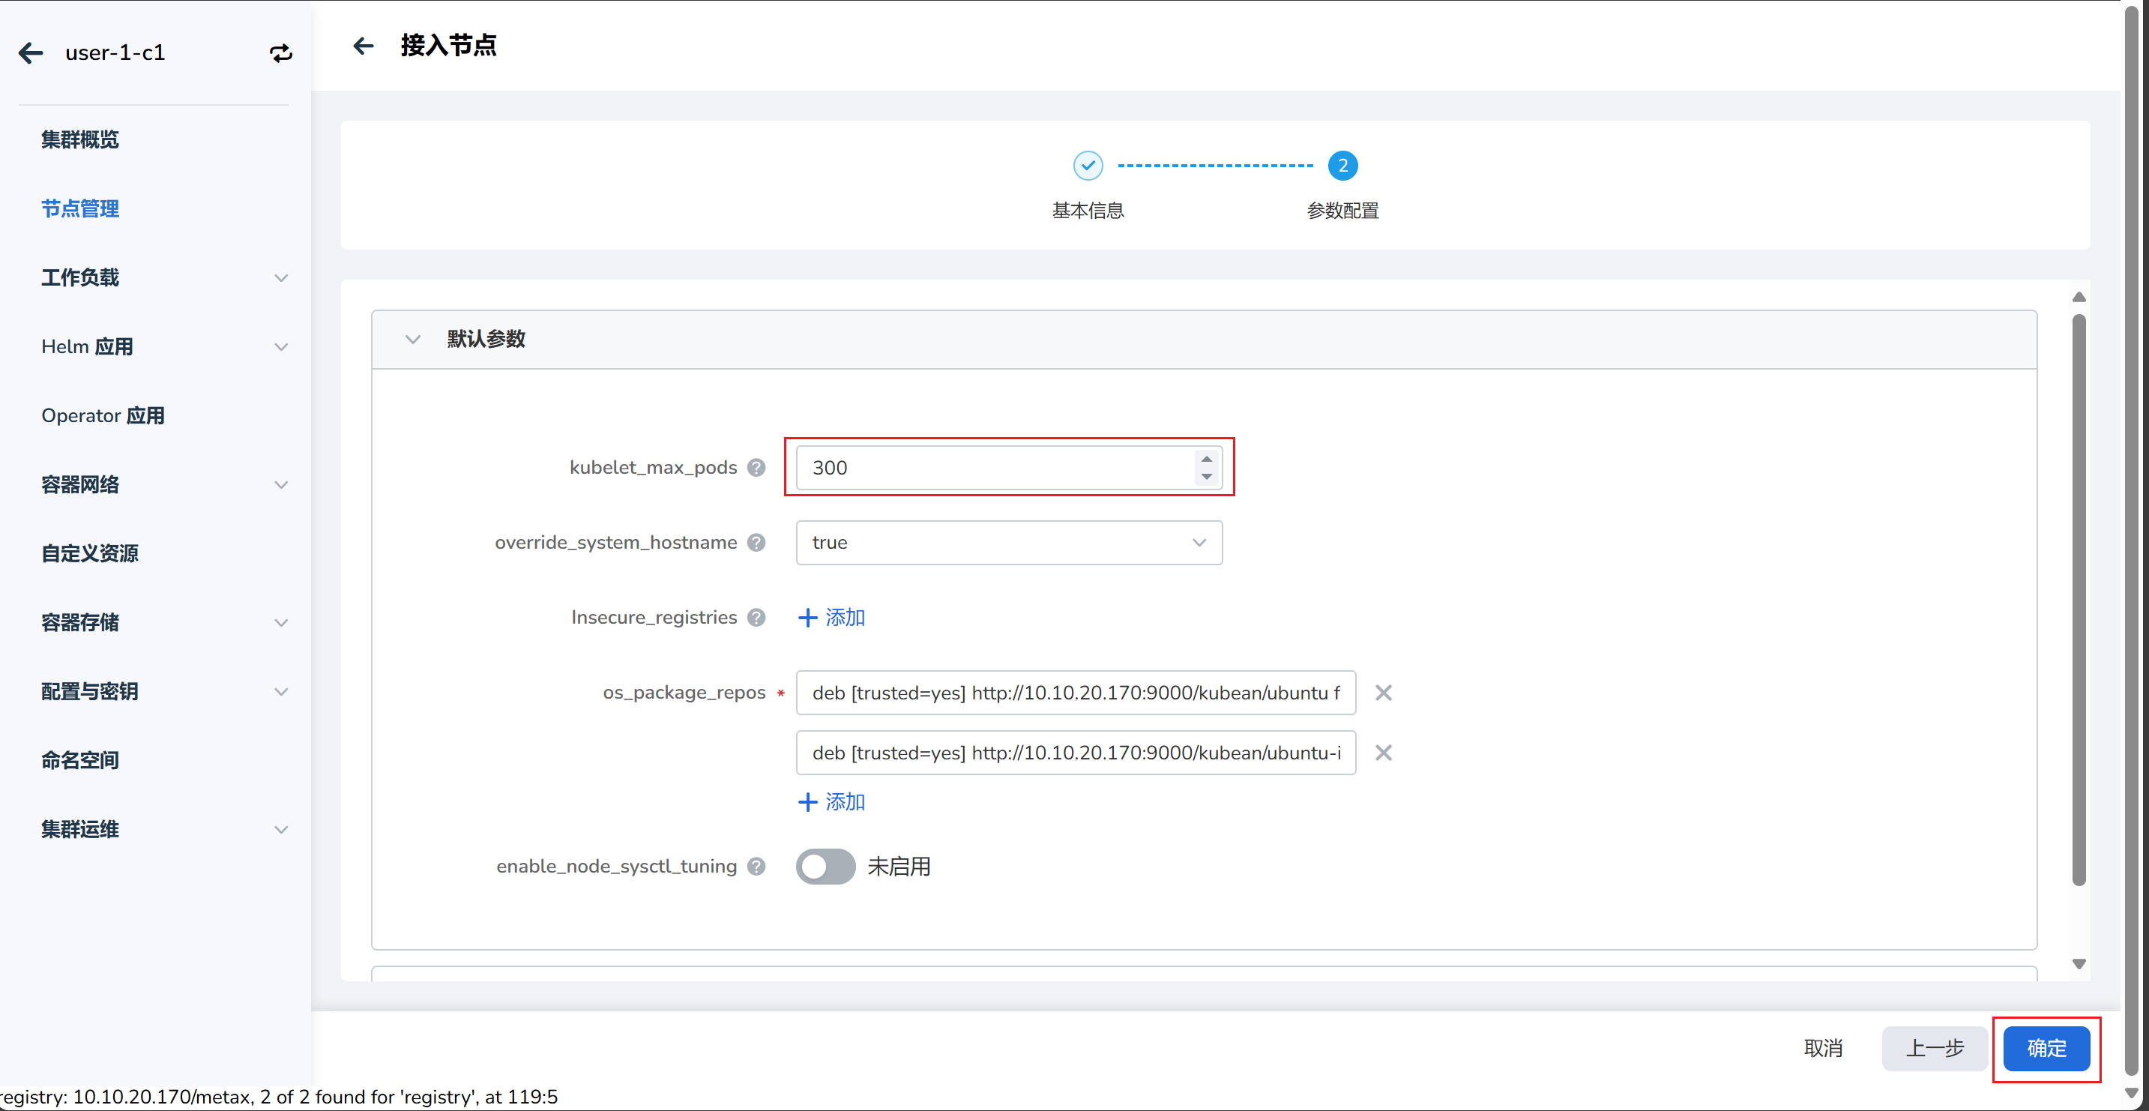Add an Insecure_registries entry via 添加
This screenshot has height=1111, width=2149.
pos(831,617)
